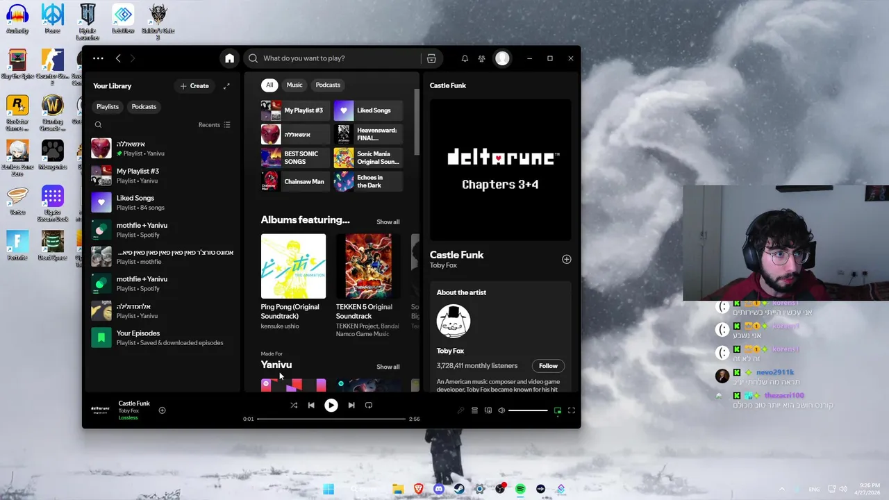Open Friend Activity icon

pyautogui.click(x=481, y=58)
